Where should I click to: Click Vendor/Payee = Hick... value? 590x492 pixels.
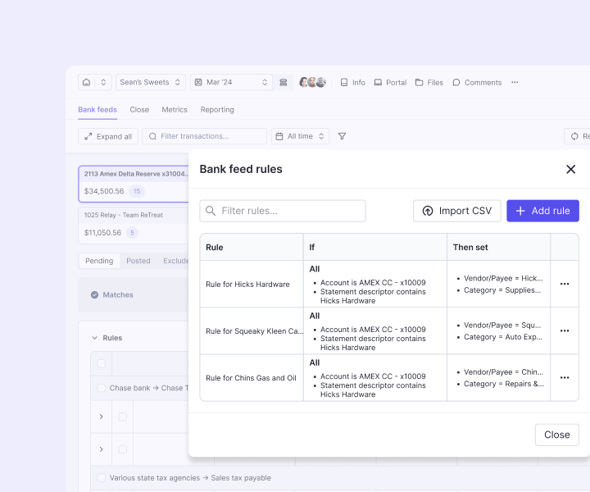tap(503, 278)
